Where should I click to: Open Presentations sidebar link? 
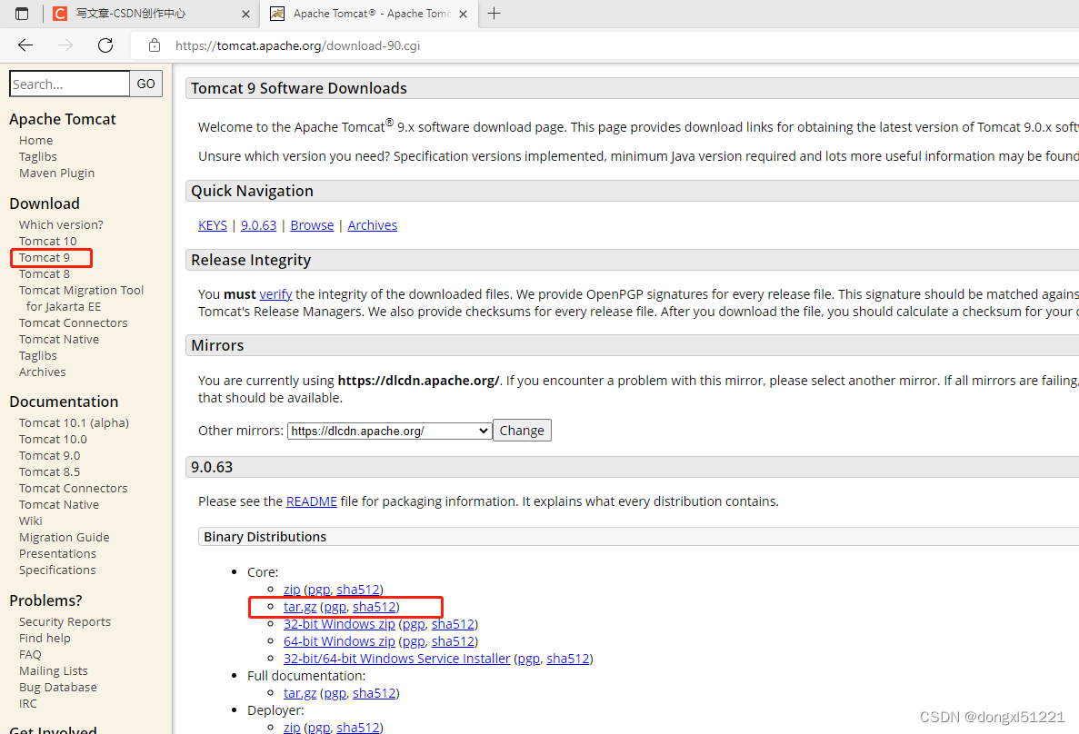click(x=58, y=554)
